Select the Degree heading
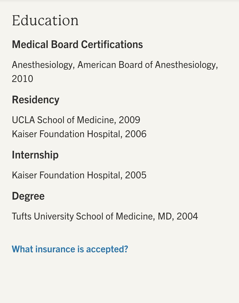Screen dimensions: 239x303 click(28, 196)
